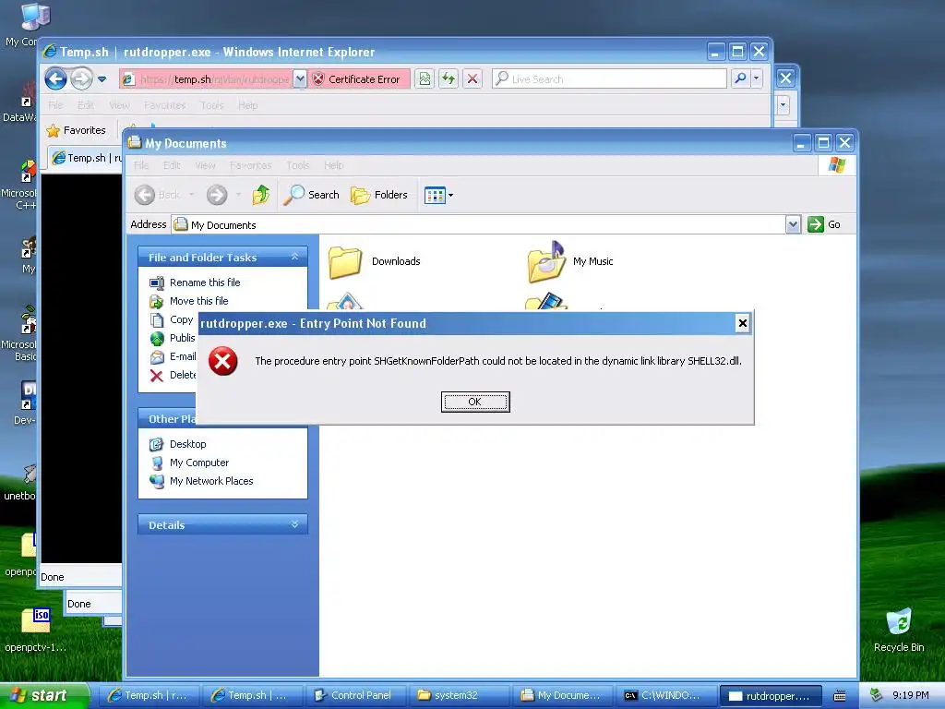The height and width of the screenshot is (709, 945).
Task: Open Search in My Documents toolbar
Action: coord(312,195)
